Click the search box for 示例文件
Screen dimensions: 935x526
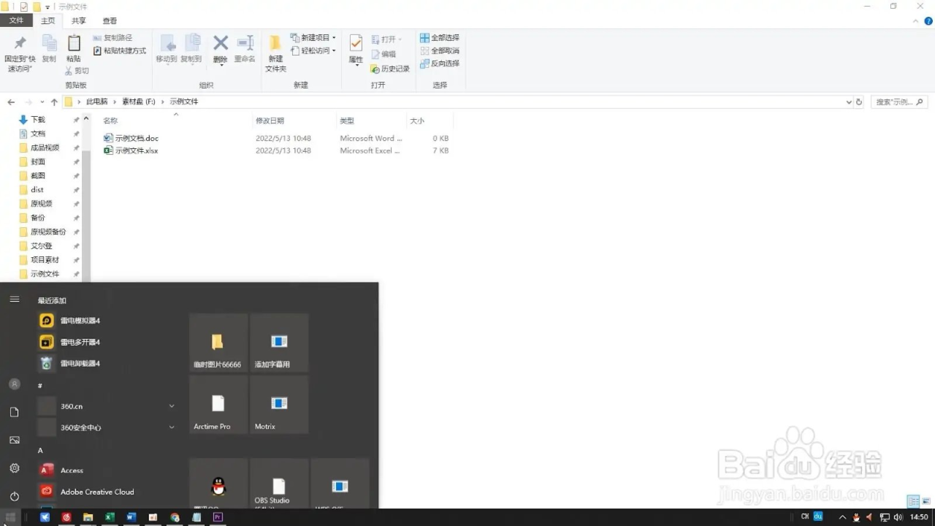[898, 102]
